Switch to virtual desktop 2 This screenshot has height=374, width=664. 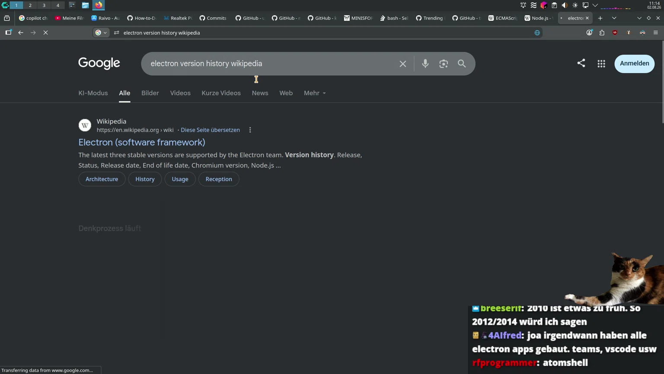click(x=30, y=5)
